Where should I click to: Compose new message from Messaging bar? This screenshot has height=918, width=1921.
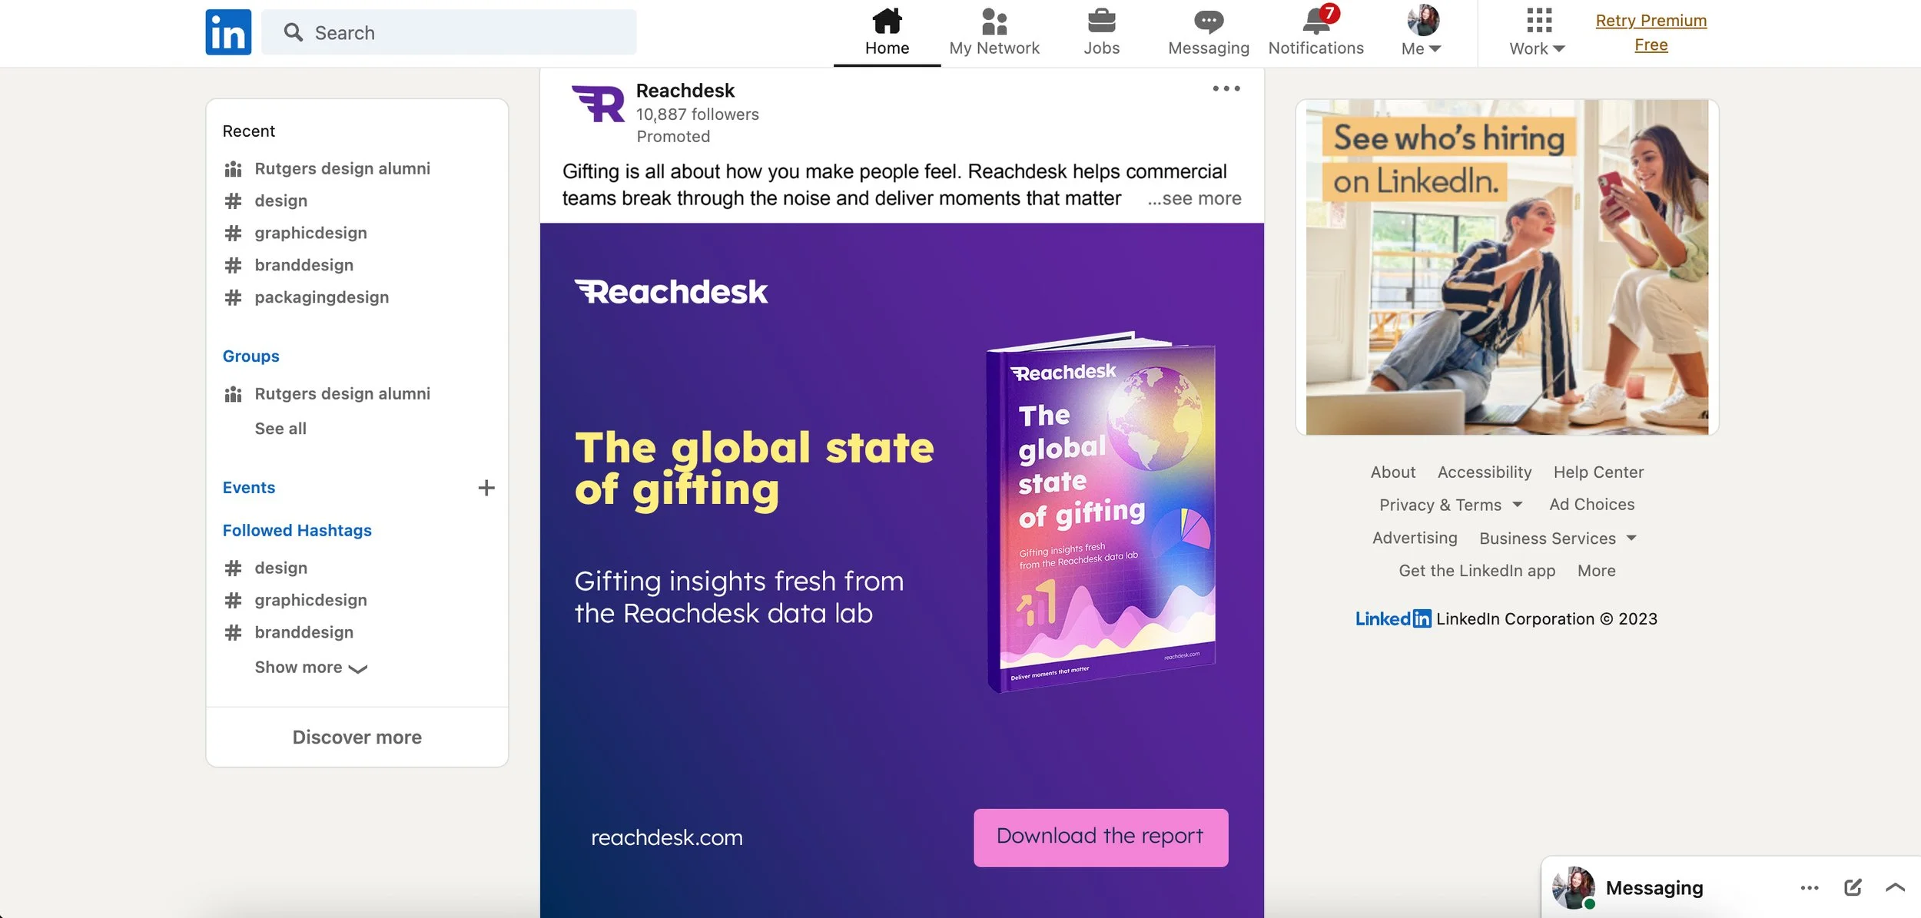point(1853,888)
